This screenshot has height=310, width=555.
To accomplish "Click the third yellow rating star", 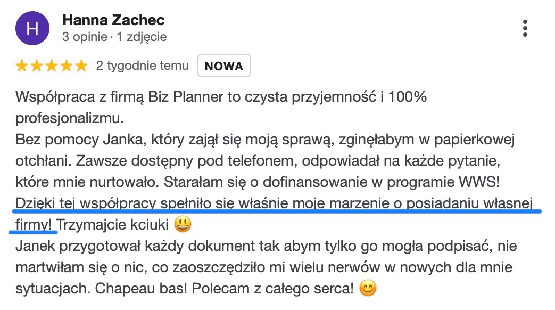I will pos(52,66).
